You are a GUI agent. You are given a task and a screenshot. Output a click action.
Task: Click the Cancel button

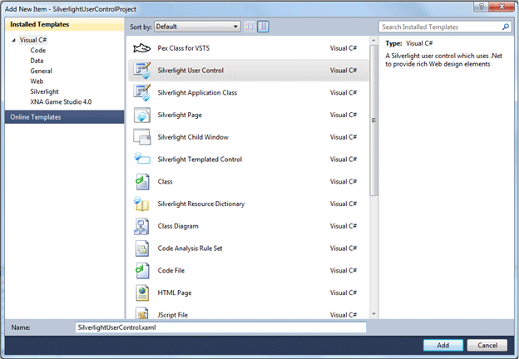tap(487, 345)
